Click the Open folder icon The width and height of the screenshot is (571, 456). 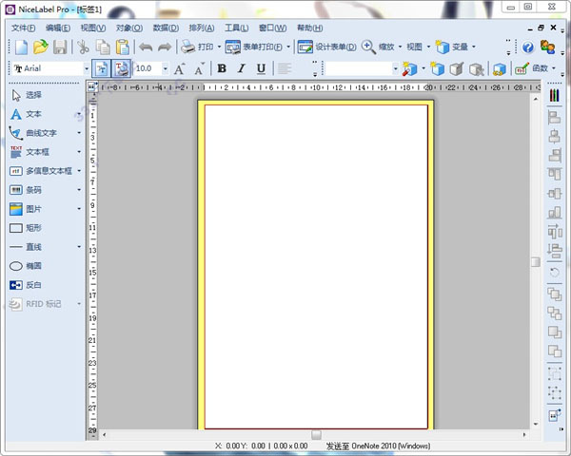click(40, 47)
